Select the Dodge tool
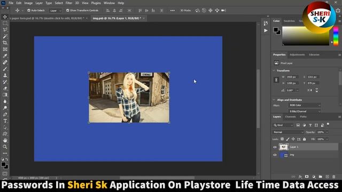The image size is (342, 192). tap(5, 108)
